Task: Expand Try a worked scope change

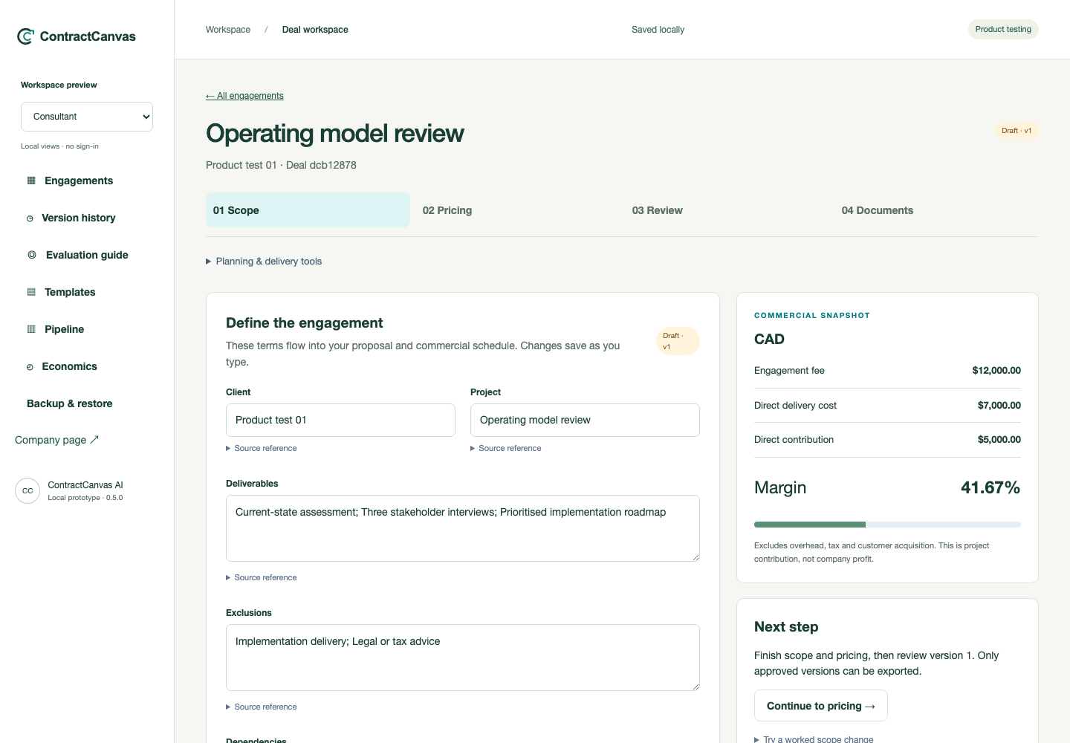Action: [x=814, y=739]
